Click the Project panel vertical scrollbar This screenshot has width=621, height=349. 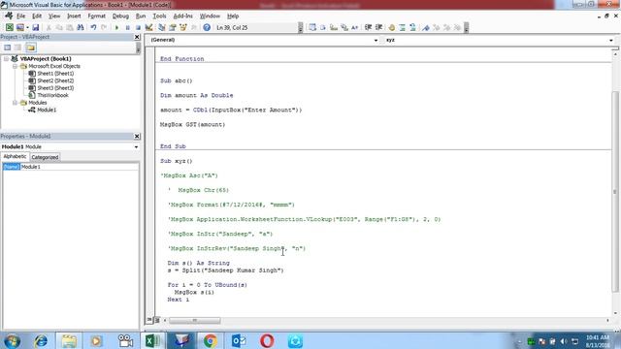[138, 48]
